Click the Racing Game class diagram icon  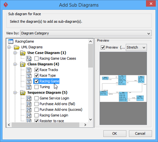click(x=29, y=81)
